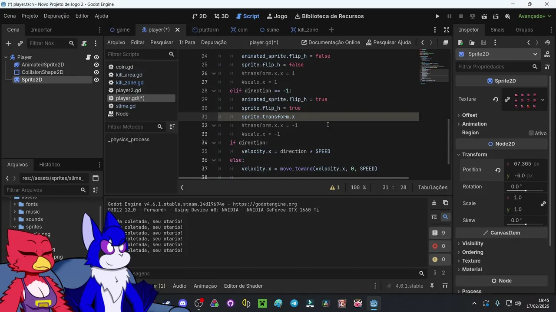556x312 pixels.
Task: Switch to the Sinais tab
Action: point(497,29)
